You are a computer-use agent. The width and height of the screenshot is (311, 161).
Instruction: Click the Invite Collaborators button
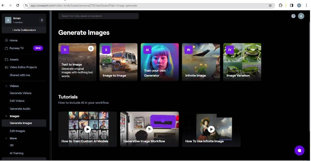click(24, 30)
